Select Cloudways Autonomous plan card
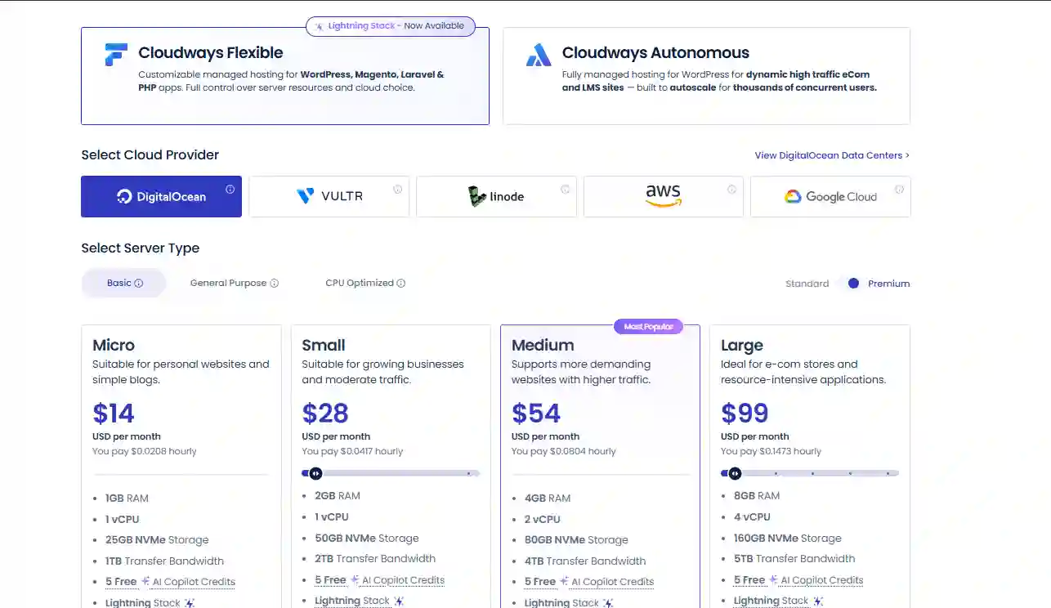1051x608 pixels. (706, 76)
